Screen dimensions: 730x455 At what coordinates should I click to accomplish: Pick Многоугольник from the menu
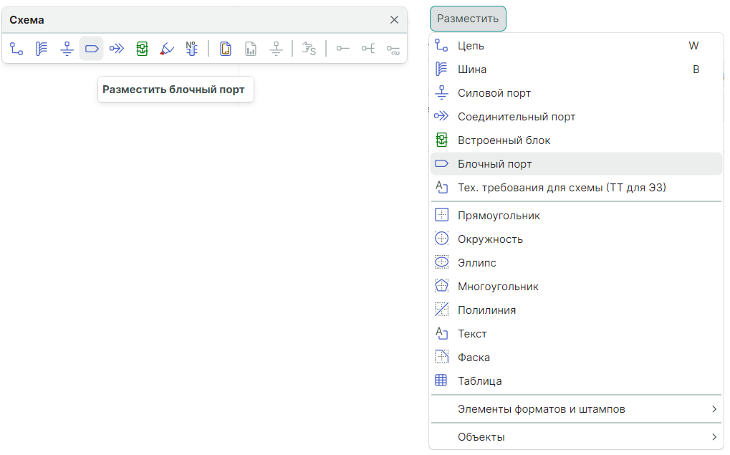(498, 287)
